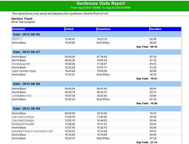This screenshot has width=189, height=144.
Task: Click arrival time 11:06:19
Action: tap(70, 117)
